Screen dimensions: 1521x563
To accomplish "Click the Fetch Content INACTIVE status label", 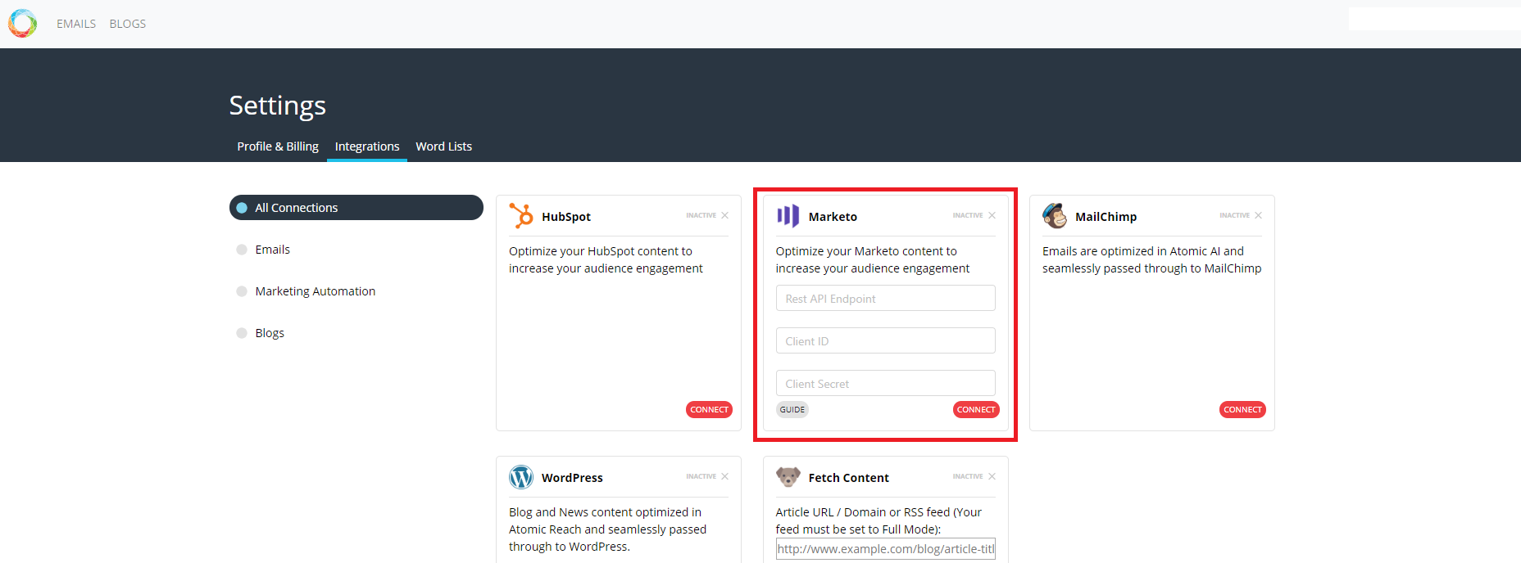I will (x=968, y=476).
